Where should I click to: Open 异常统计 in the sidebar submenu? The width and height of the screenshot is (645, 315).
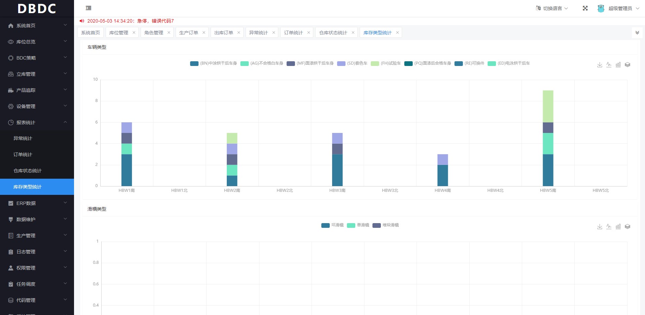tap(23, 138)
